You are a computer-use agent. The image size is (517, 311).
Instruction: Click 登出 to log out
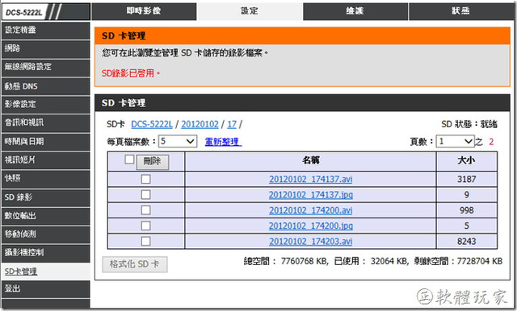coord(45,289)
